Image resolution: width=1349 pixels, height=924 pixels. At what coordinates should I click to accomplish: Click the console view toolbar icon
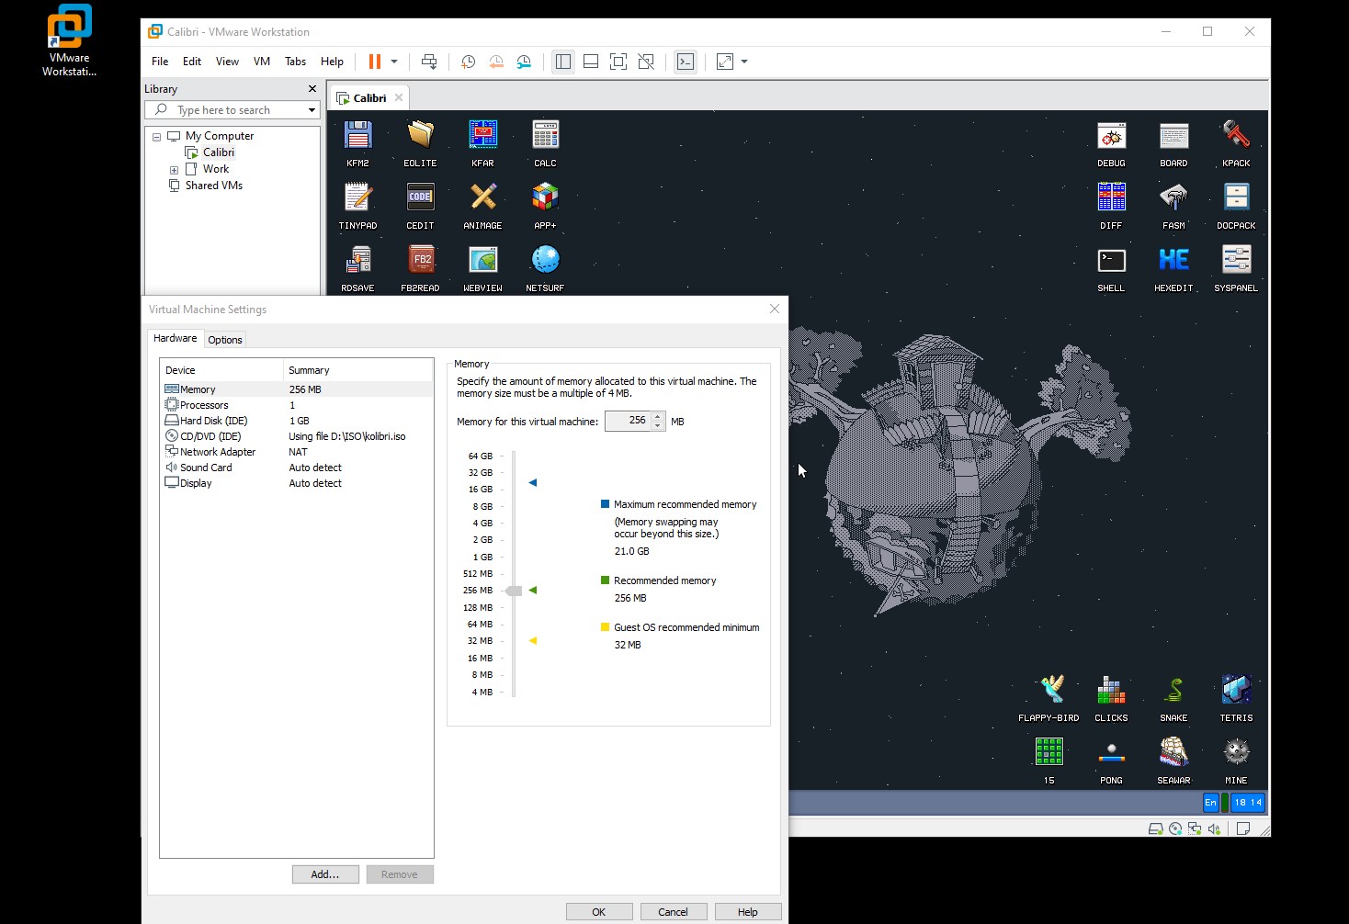(x=686, y=62)
